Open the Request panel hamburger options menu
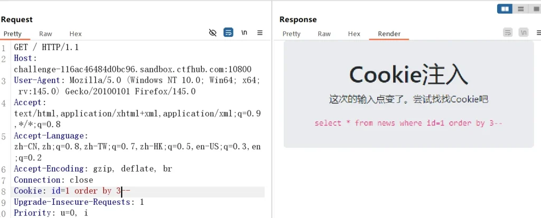This screenshot has width=541, height=218. (260, 33)
